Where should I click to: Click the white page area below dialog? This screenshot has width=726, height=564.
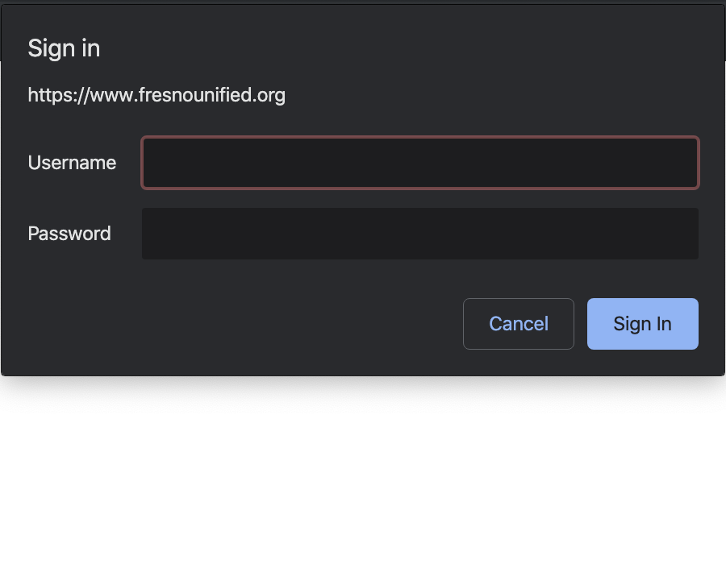tap(363, 467)
